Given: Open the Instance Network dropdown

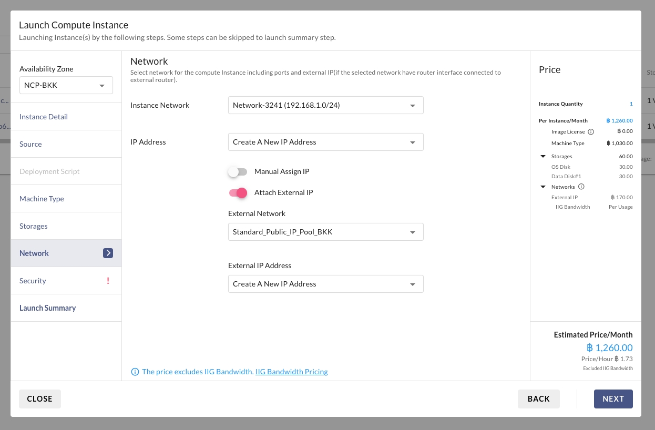Looking at the screenshot, I should click(x=325, y=105).
